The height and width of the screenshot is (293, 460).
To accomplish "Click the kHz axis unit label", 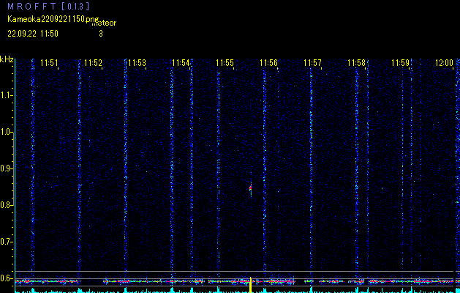I will tap(7, 59).
